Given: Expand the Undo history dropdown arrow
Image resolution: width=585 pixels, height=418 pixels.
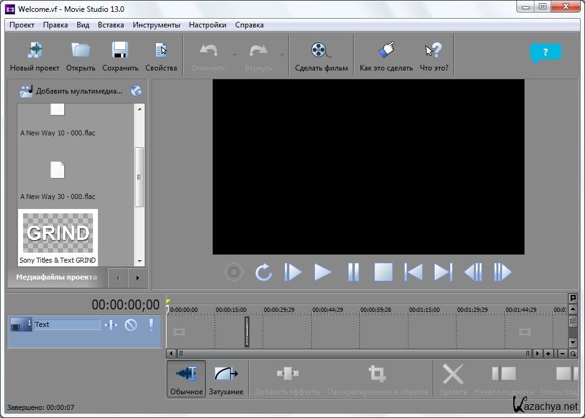Looking at the screenshot, I should [x=234, y=55].
